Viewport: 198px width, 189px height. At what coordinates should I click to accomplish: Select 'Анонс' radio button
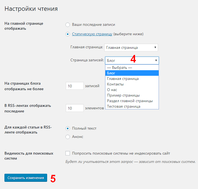(x=68, y=137)
